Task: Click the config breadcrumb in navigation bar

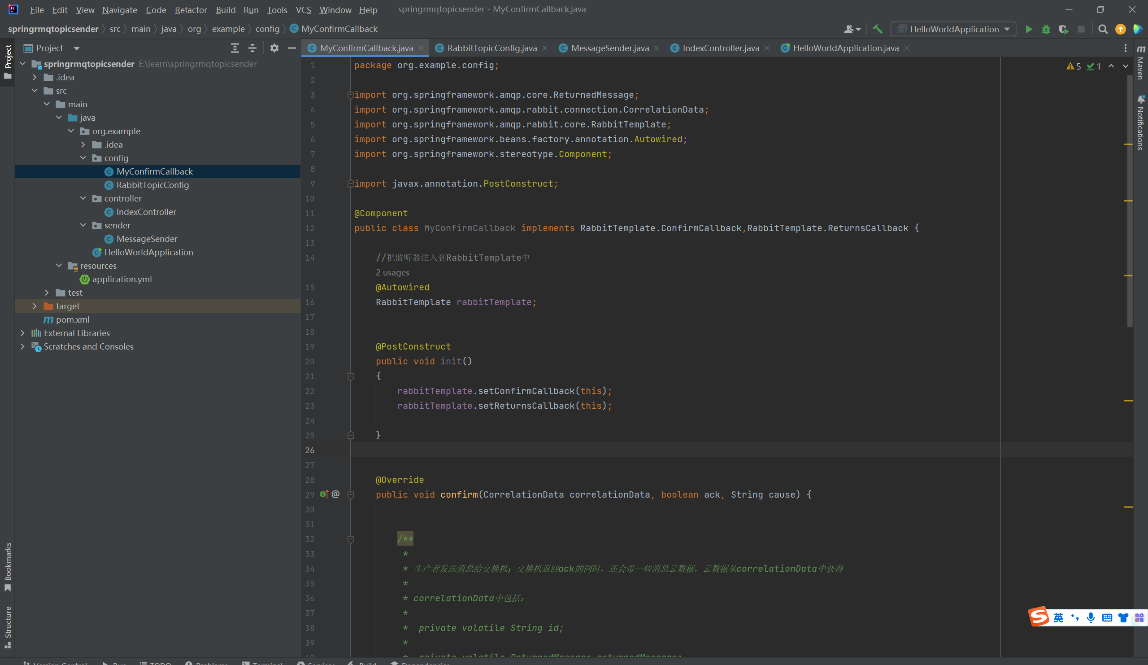Action: coord(267,29)
